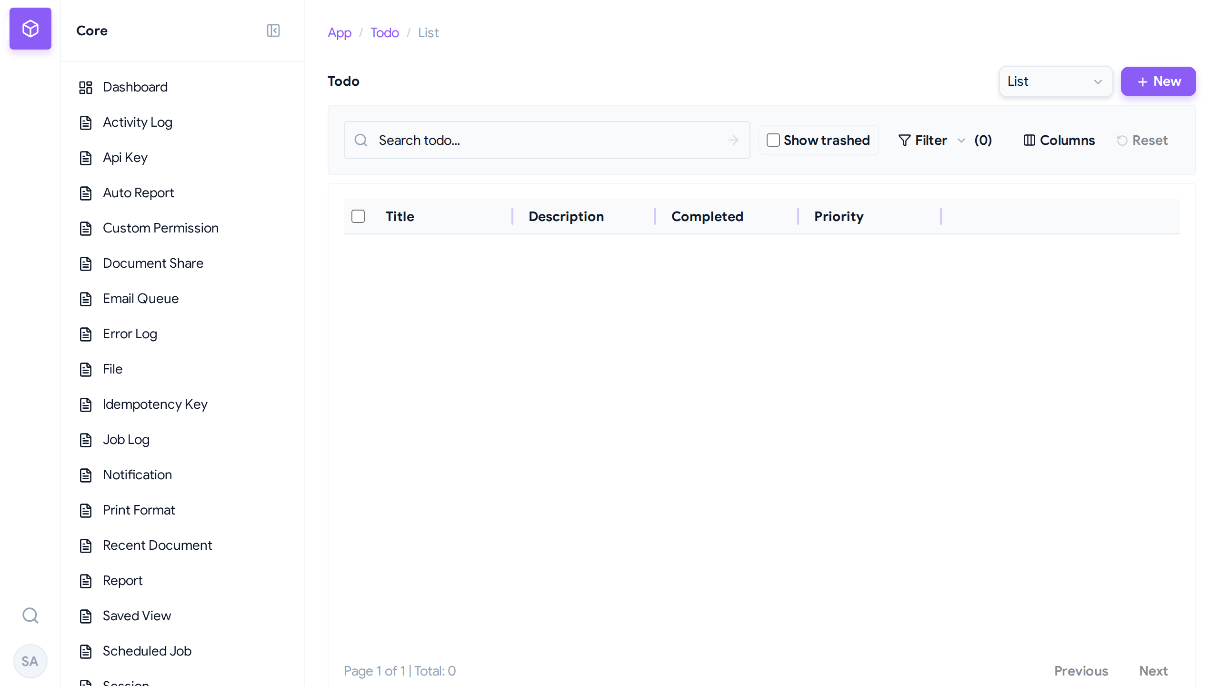This screenshot has width=1219, height=686.
Task: Click the Completed column header
Action: point(707,216)
